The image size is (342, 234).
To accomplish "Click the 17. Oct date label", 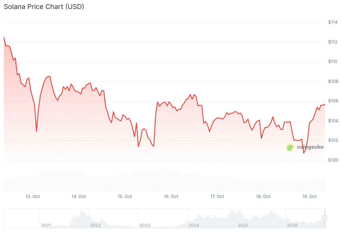I will point(217,196).
